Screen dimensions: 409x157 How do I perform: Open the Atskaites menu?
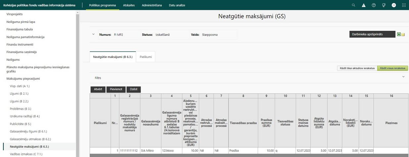tap(129, 5)
